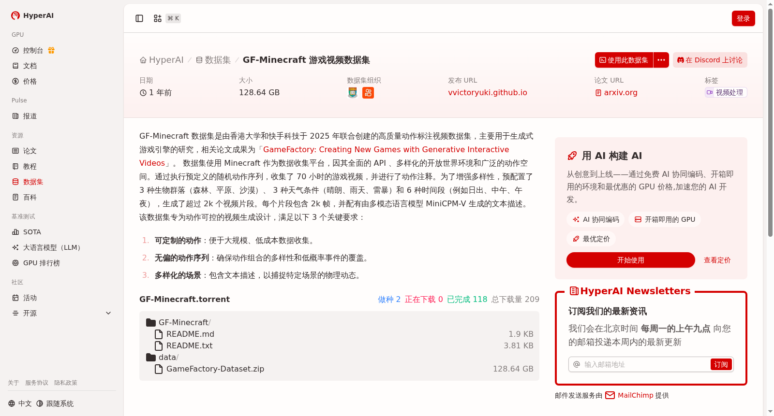Open the 中文 language selector
Screen dimensions: 774x416
20,403
